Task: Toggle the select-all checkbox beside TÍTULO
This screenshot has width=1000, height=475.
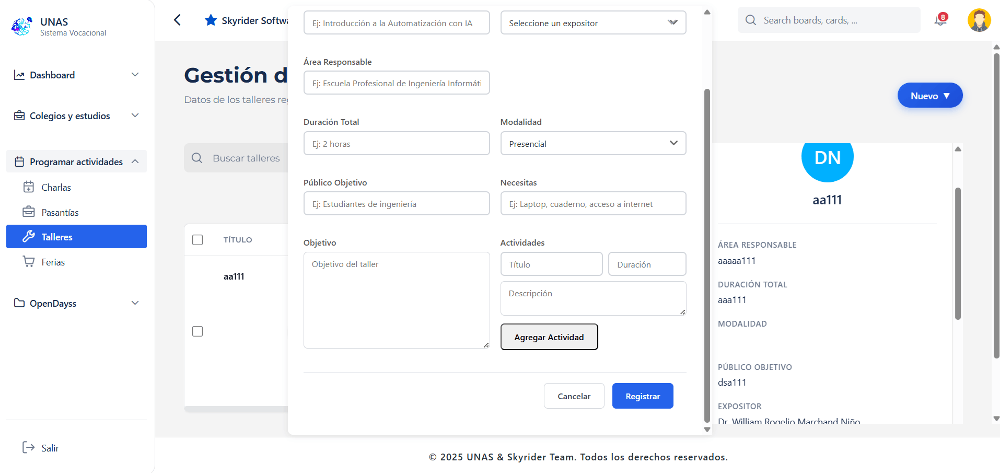Action: [197, 240]
